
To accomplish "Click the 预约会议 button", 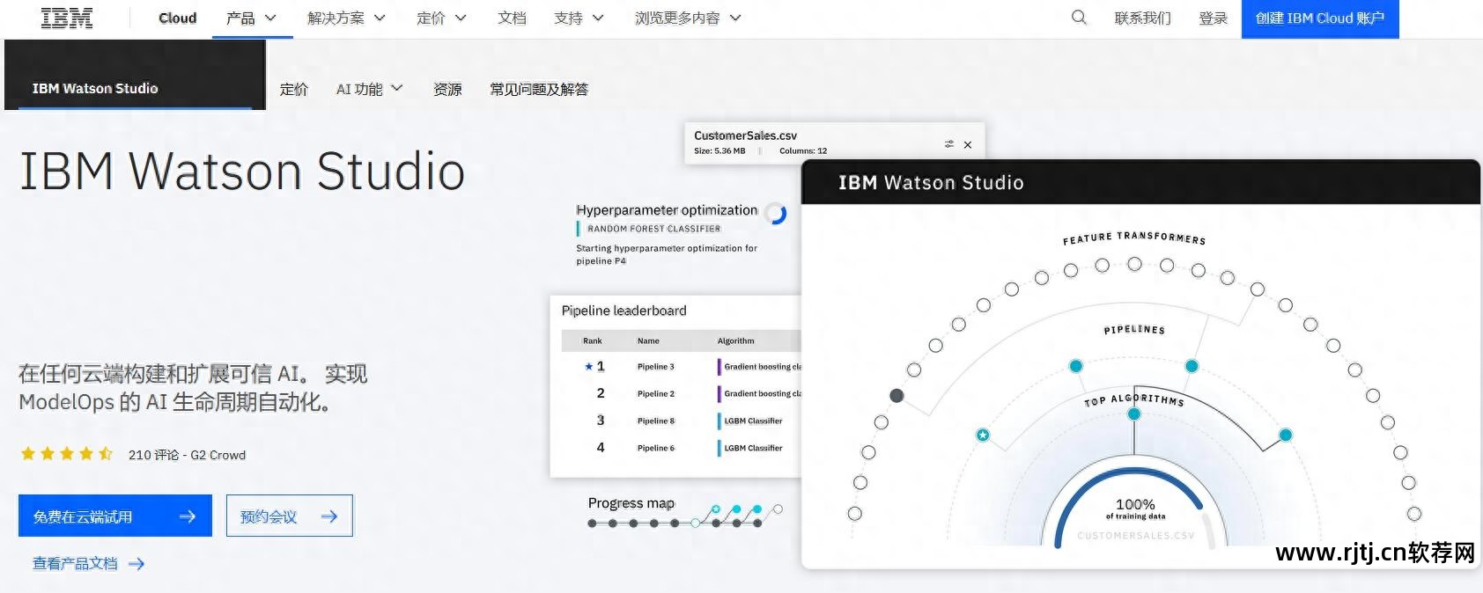I will (x=290, y=516).
